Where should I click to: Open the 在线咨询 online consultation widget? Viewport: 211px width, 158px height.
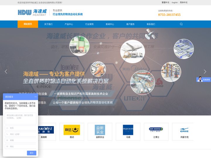point(203,79)
